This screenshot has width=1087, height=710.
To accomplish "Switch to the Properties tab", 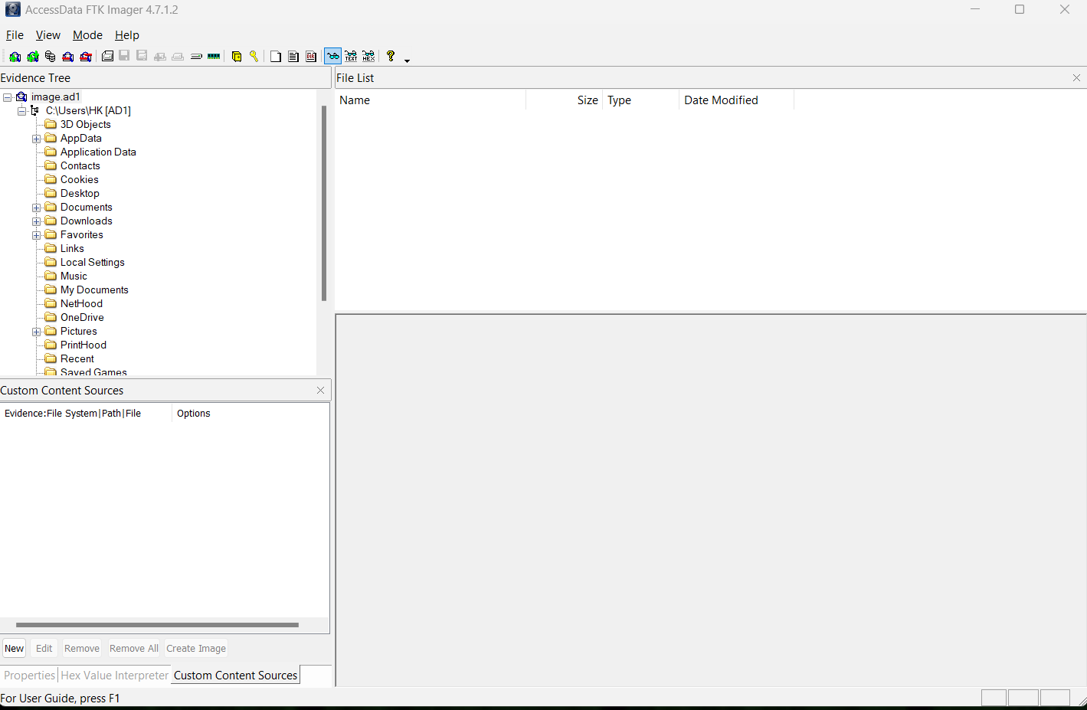I will pyautogui.click(x=30, y=676).
